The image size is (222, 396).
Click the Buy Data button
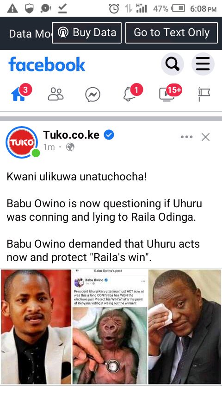tap(86, 33)
